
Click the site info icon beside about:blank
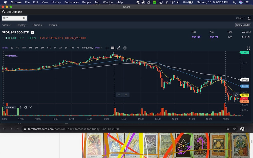[4, 12]
